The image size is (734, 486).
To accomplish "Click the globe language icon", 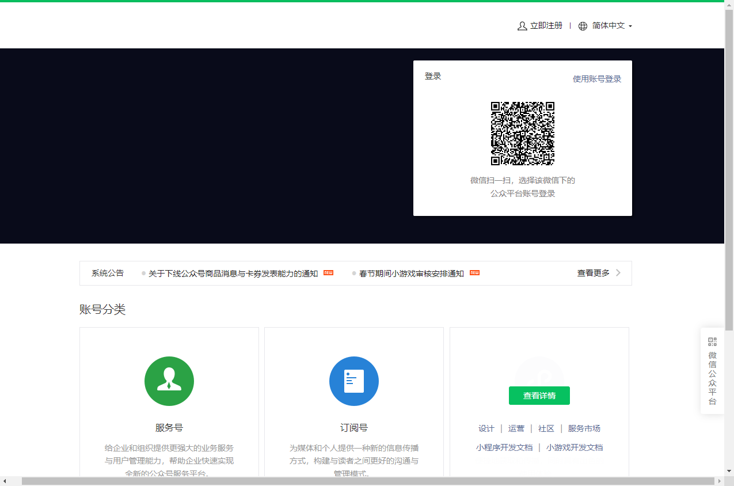I will click(583, 26).
